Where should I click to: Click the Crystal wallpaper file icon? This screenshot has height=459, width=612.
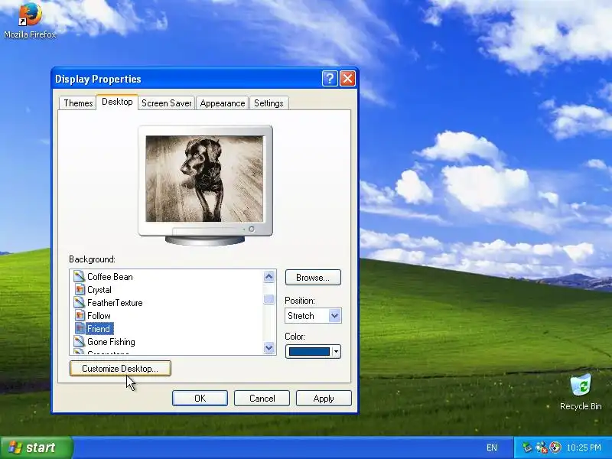[x=80, y=290]
